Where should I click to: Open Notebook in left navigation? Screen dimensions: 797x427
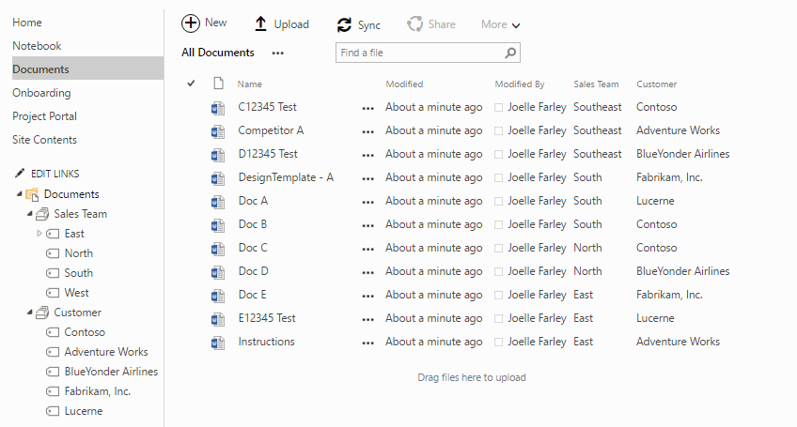click(x=37, y=46)
